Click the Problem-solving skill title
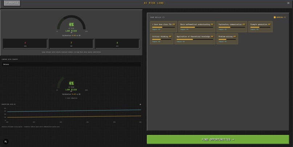The width and height of the screenshot is (293, 147). coord(225,37)
